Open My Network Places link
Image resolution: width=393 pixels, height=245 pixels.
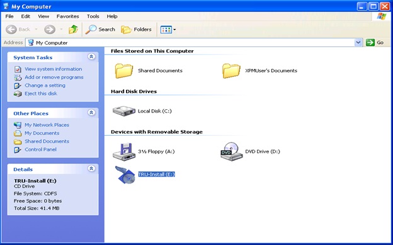tap(47, 125)
